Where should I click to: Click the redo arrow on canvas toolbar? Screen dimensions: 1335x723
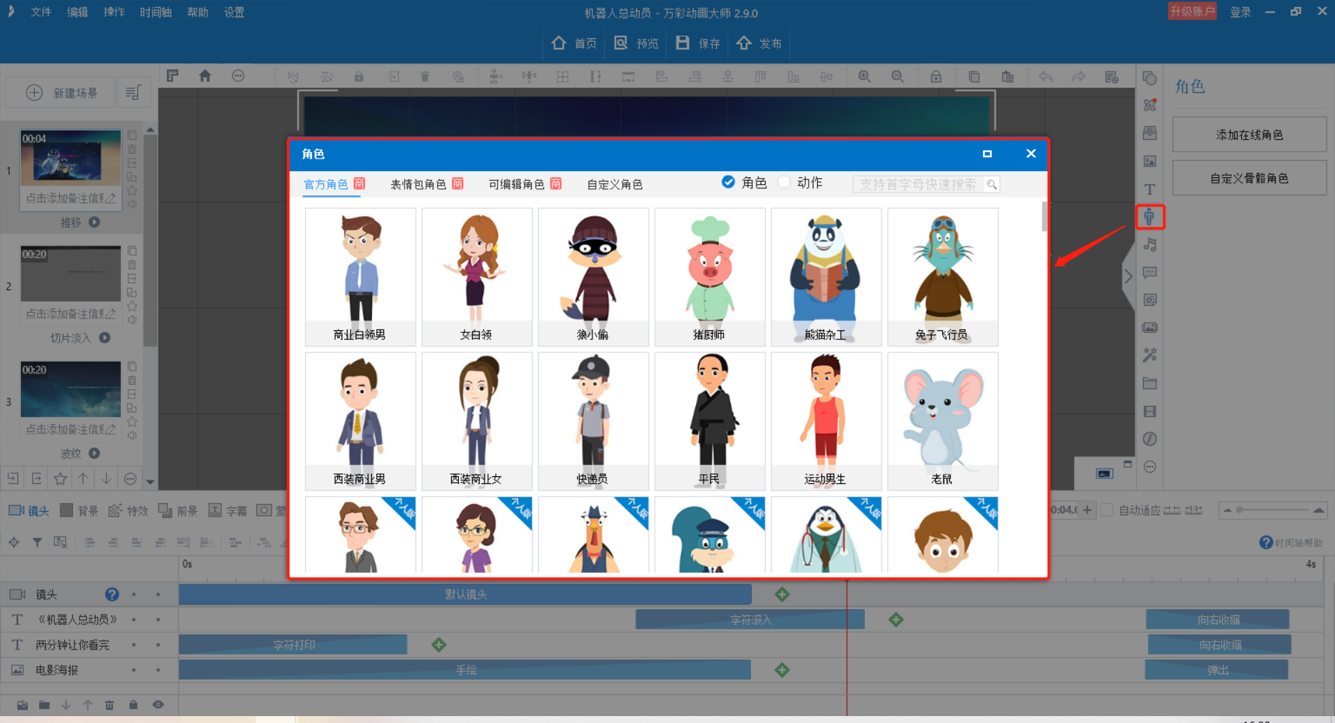(1078, 76)
